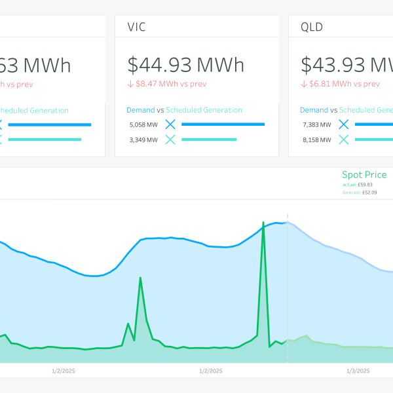Click the 8,158 MW generation value
Viewport: 393px width, 393px height.
click(x=317, y=140)
